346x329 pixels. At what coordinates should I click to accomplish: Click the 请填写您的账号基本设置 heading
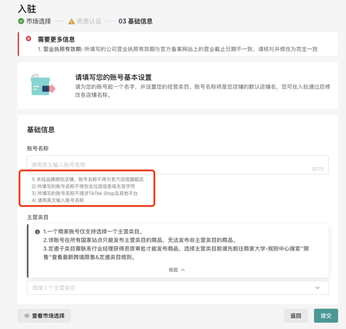click(113, 77)
